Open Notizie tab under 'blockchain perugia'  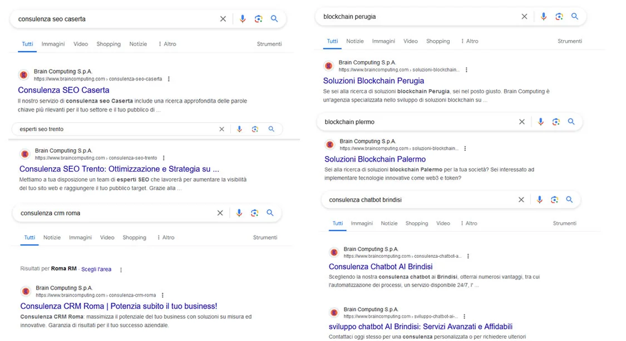tap(355, 41)
